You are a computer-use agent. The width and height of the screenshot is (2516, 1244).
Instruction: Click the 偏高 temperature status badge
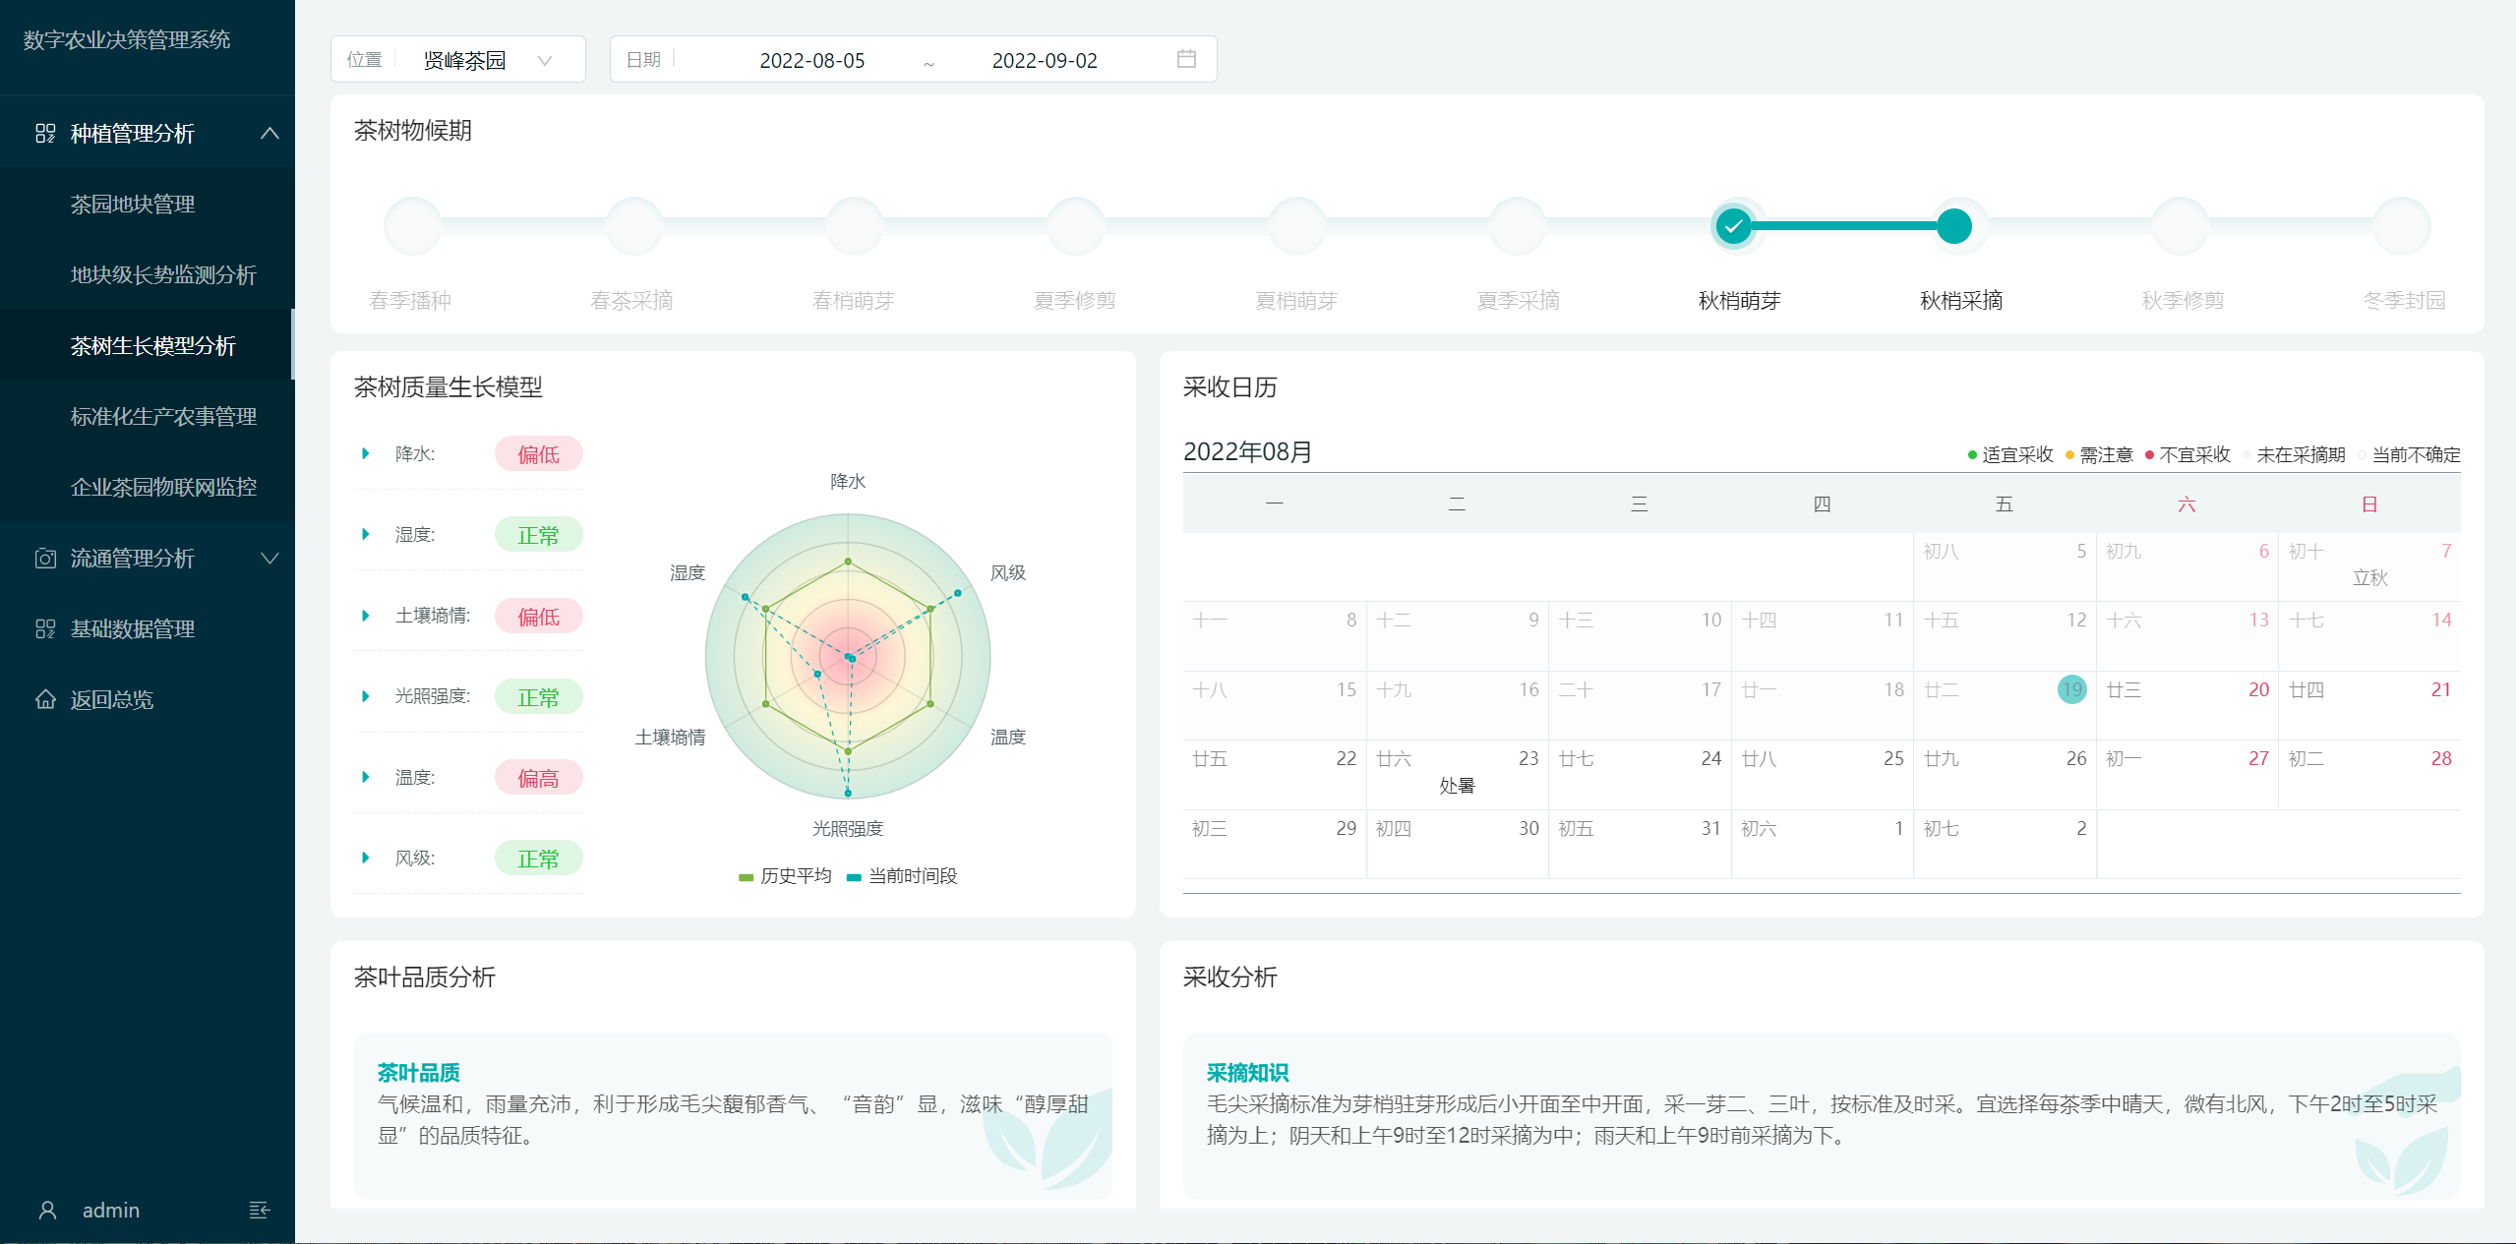click(538, 778)
